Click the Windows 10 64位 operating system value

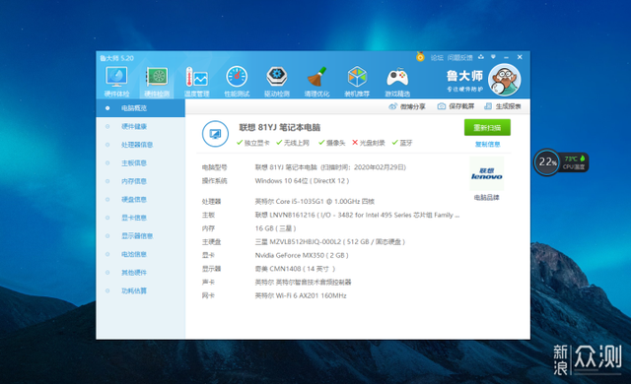point(302,181)
